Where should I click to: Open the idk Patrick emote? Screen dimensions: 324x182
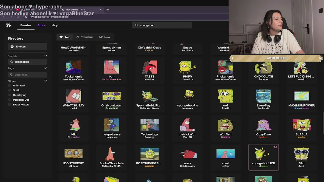pos(73,128)
